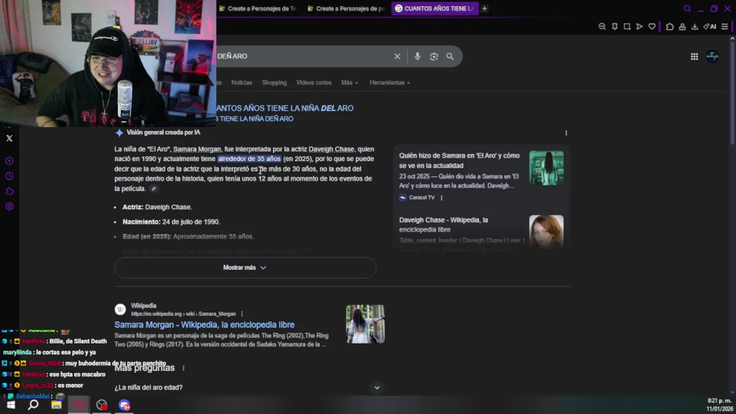Open 'Quién hizo de Samara' article link
This screenshot has height=414, width=736.
pyautogui.click(x=459, y=160)
